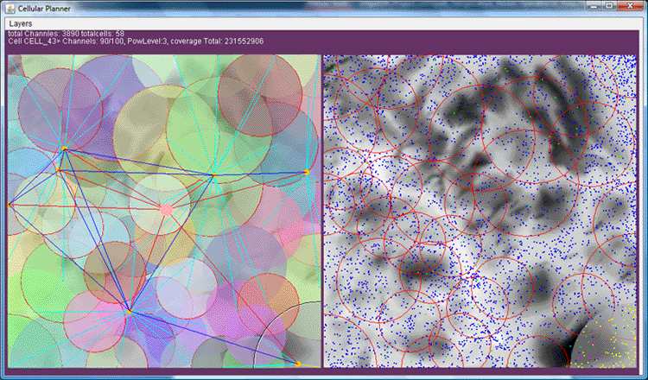Viewport: 648px width, 380px height.
Task: Maximize the Cellular Planner window
Action: (x=609, y=6)
